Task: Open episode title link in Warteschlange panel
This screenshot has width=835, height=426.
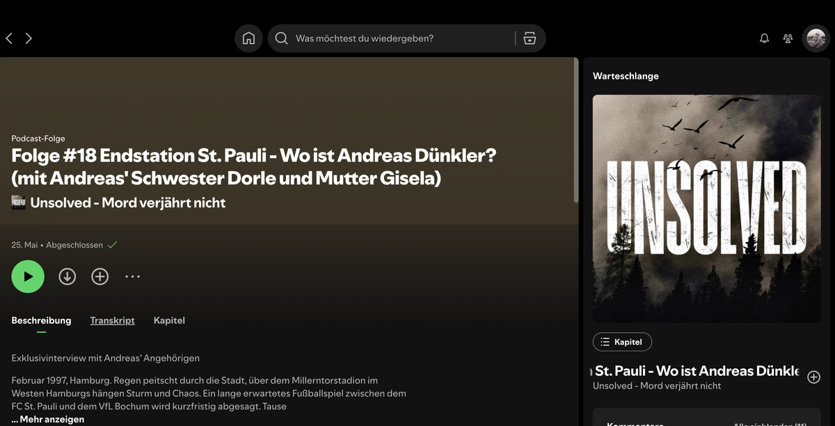Action: [696, 371]
